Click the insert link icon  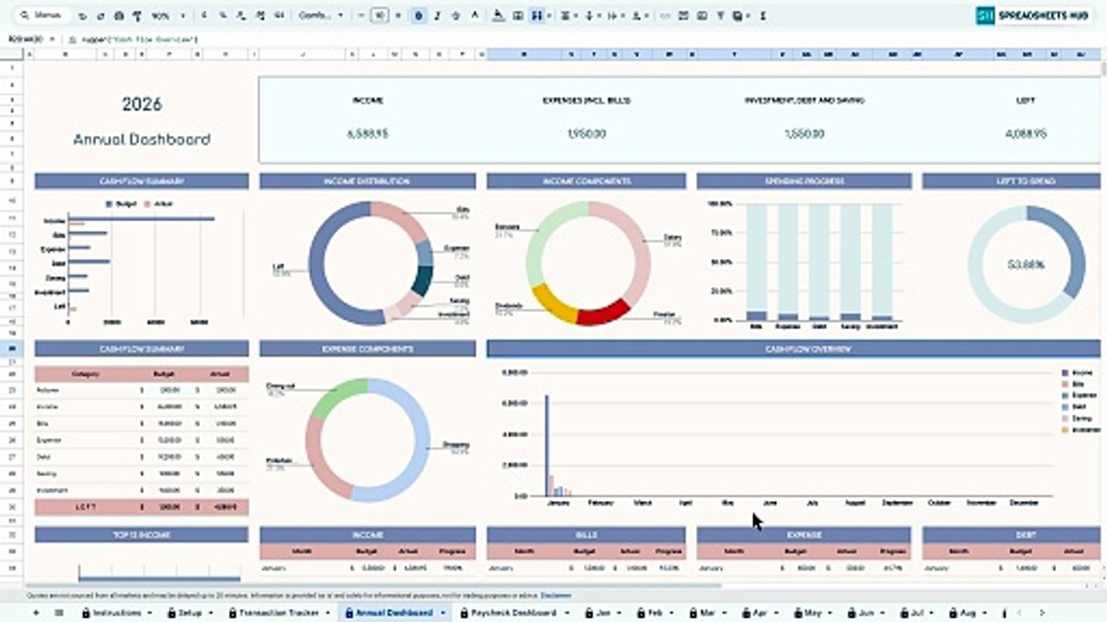coord(665,16)
